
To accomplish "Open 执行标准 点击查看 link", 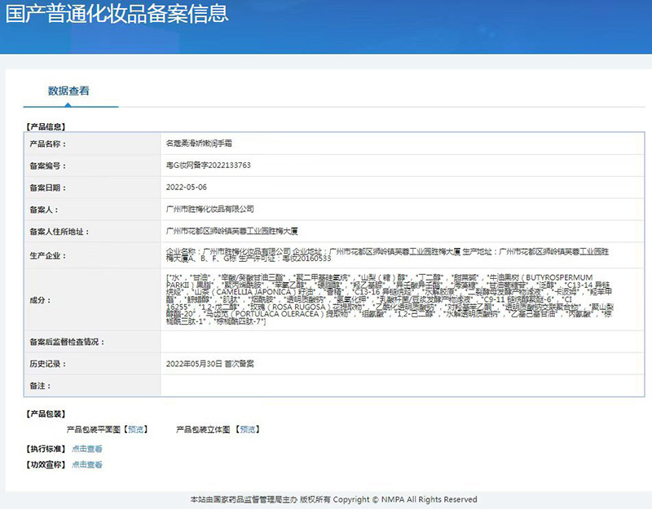I will [x=87, y=449].
